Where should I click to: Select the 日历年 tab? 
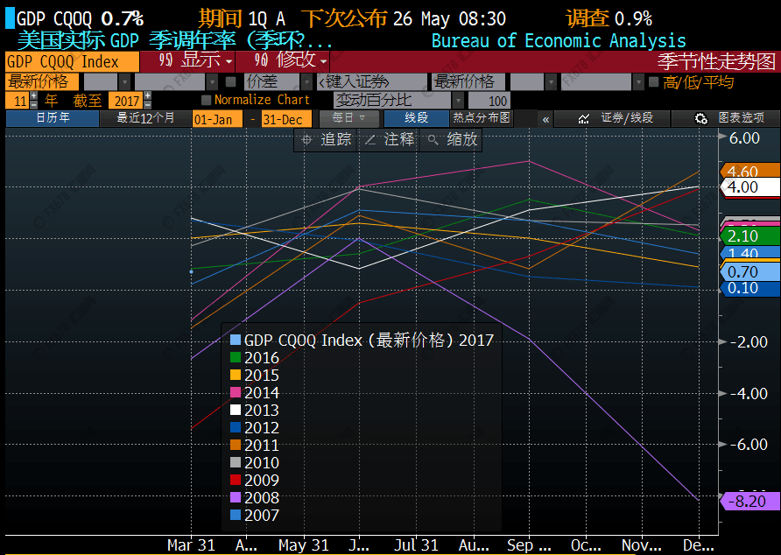click(55, 117)
